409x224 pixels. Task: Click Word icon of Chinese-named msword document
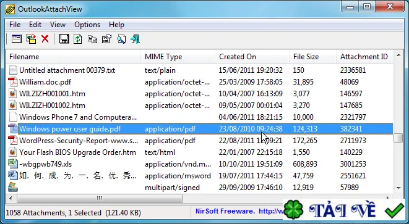pyautogui.click(x=13, y=176)
